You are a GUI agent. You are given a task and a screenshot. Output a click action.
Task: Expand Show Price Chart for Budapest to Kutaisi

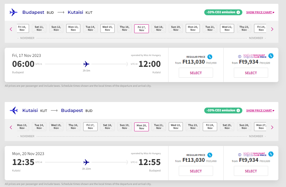[x=260, y=12]
